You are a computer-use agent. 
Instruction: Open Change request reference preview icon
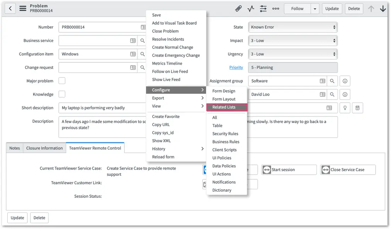pyautogui.click(x=133, y=67)
